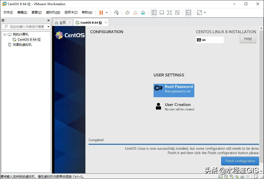Screen dimensions: 264x179
Task: Close the 主页 tab
Action: pos(70,22)
